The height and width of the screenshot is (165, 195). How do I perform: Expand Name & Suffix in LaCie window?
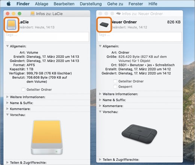coord(7,103)
